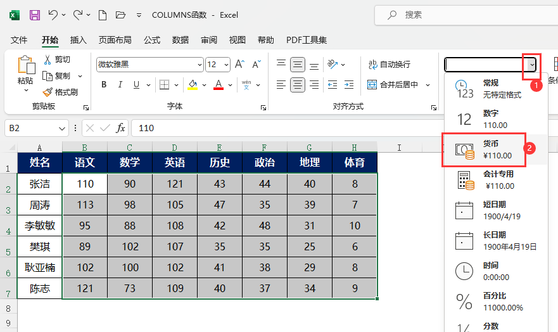Screen dimensions: 558x332
Task: Select 长日期 long date format
Action: click(x=496, y=241)
